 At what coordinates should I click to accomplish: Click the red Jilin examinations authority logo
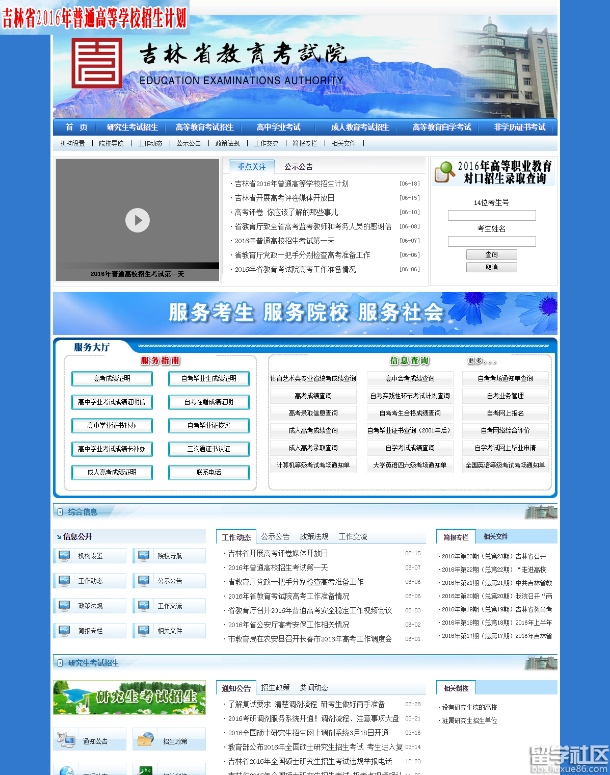(97, 63)
